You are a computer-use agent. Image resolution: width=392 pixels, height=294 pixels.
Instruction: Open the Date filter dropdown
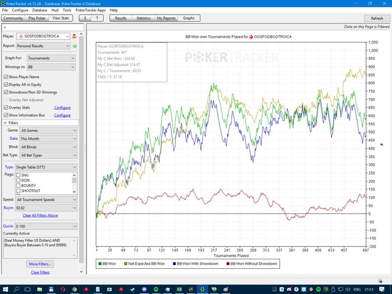pyautogui.click(x=48, y=139)
